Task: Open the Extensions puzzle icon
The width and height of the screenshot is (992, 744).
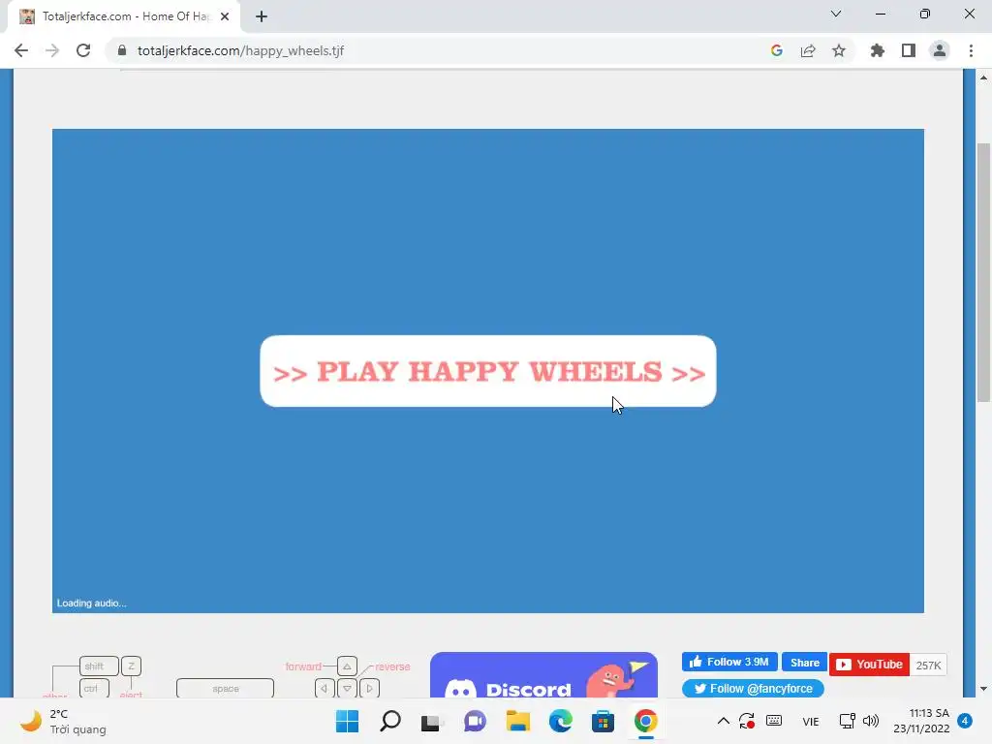Action: (x=877, y=50)
